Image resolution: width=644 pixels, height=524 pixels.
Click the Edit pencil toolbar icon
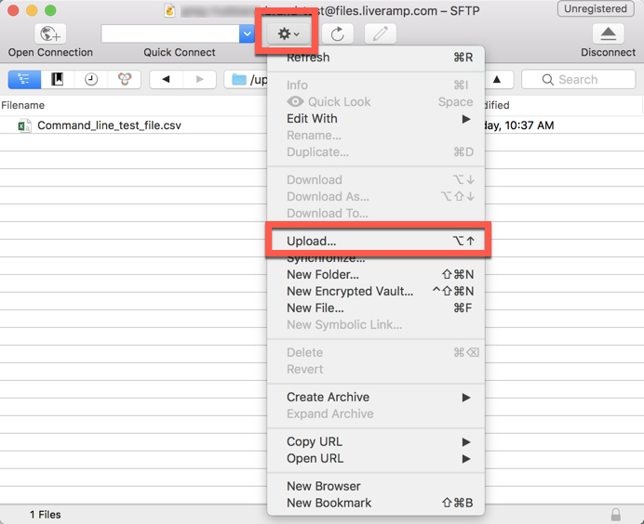point(381,33)
